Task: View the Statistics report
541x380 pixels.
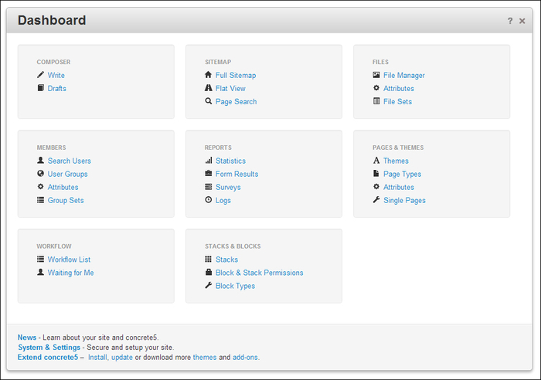Action: pos(230,161)
